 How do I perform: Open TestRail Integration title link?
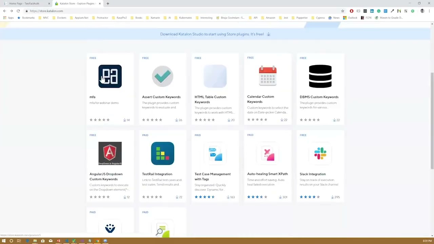pos(157,174)
